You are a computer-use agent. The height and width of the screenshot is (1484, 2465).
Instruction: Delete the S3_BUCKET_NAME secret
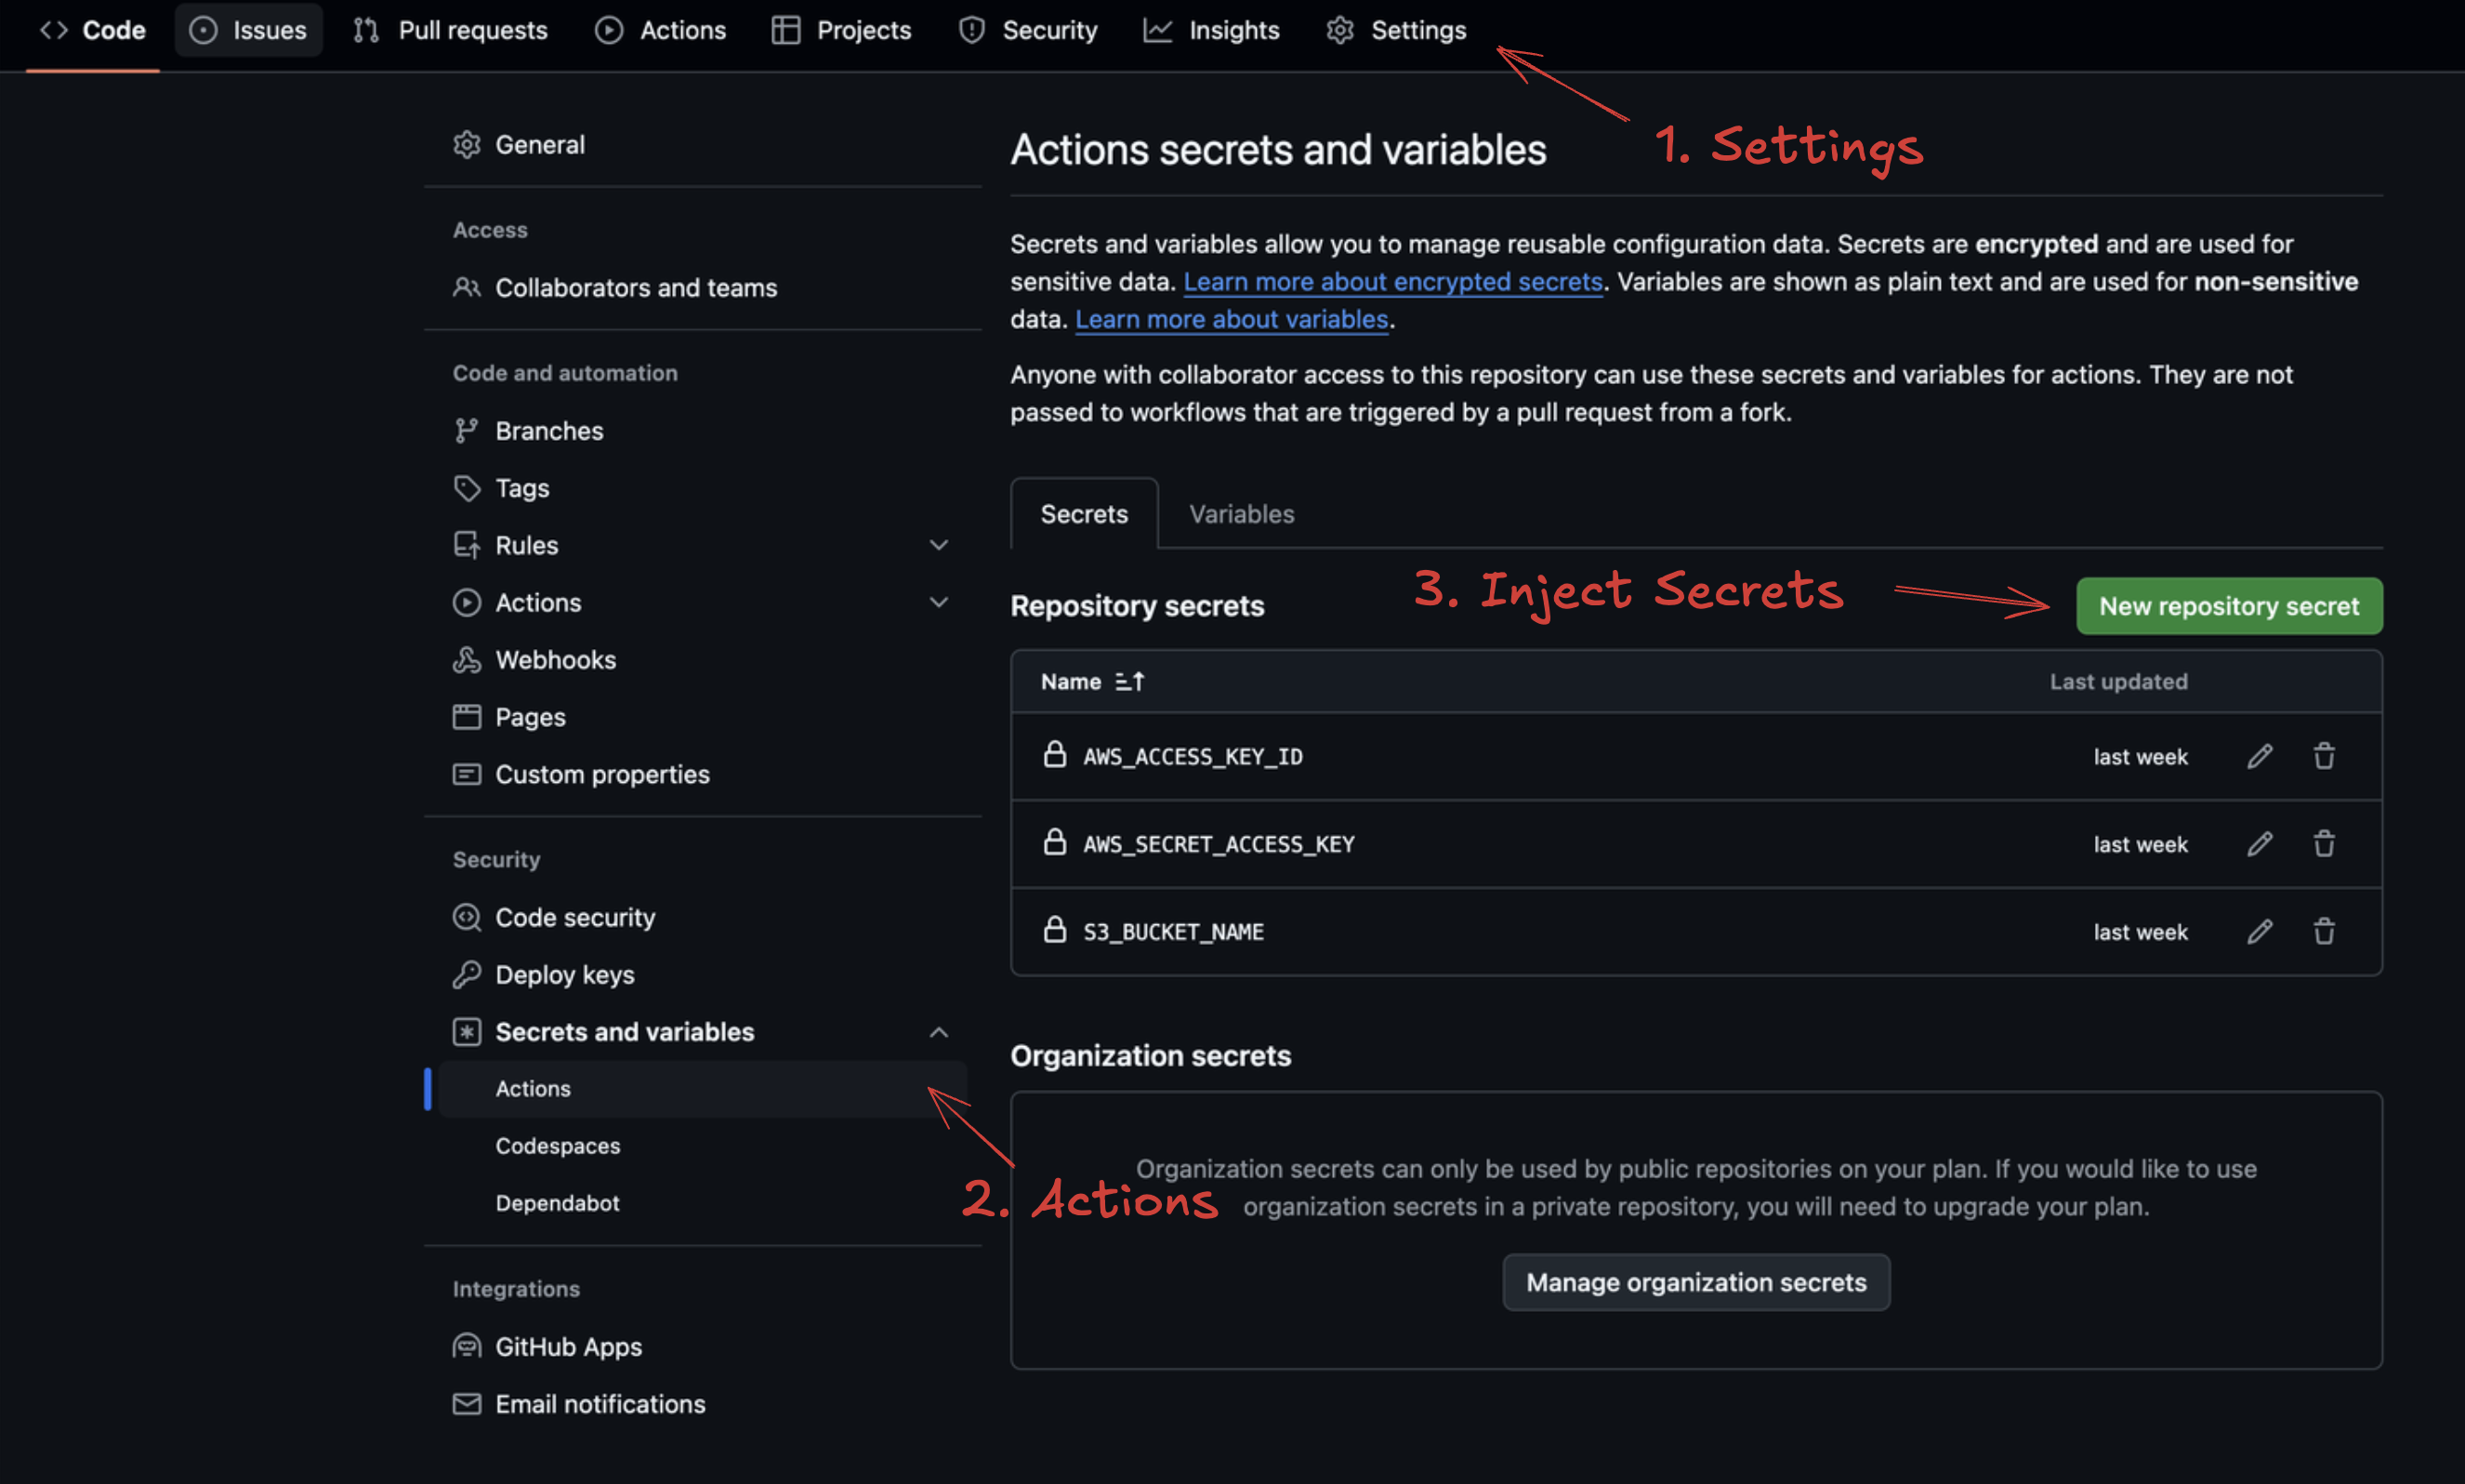[2324, 931]
